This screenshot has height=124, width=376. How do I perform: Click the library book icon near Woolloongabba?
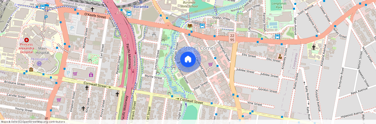tap(190, 26)
